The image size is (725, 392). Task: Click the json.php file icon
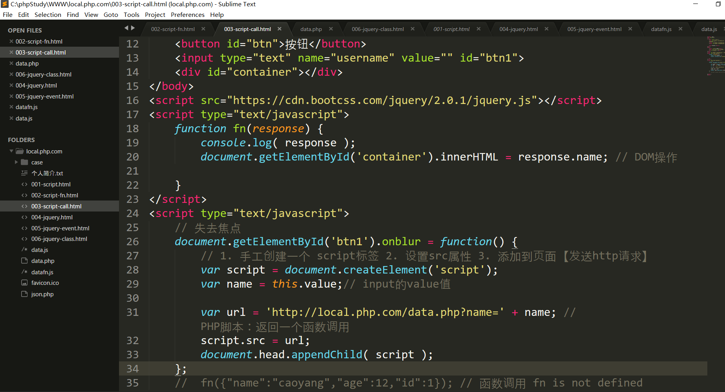24,294
